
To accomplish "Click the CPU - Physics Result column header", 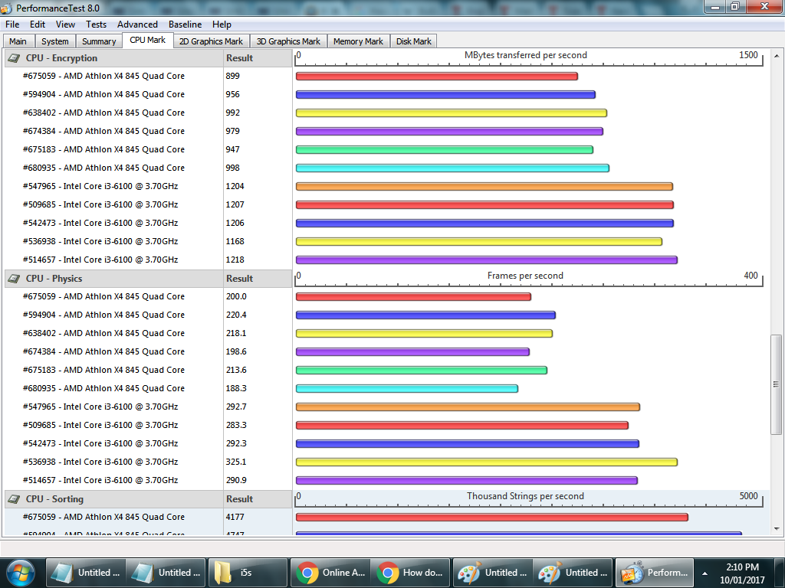I will [258, 279].
